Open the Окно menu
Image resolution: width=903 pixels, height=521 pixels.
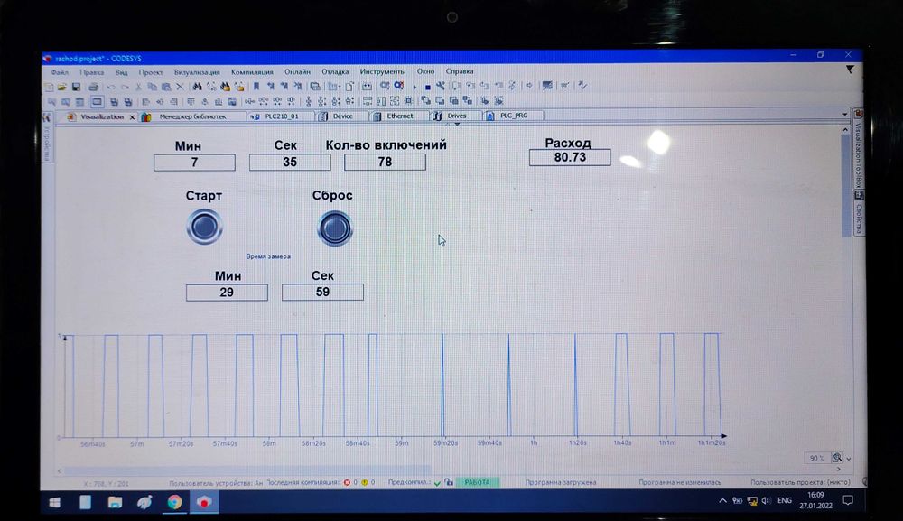[x=425, y=71]
